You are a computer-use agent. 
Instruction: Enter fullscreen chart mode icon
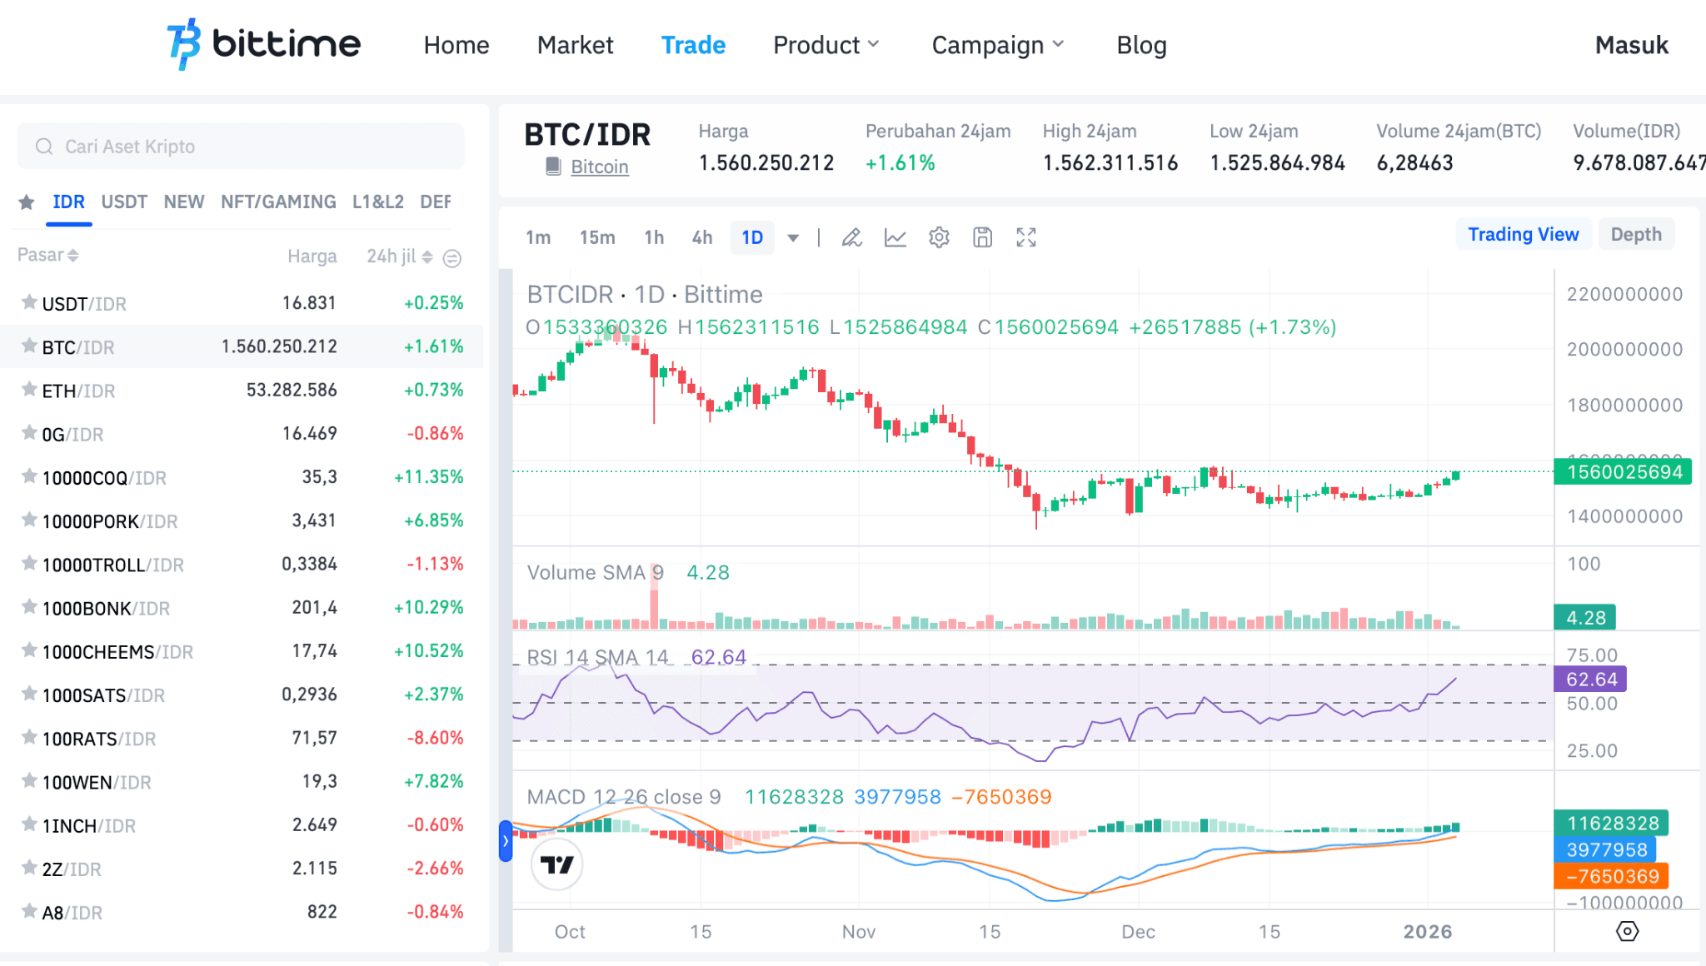1026,238
